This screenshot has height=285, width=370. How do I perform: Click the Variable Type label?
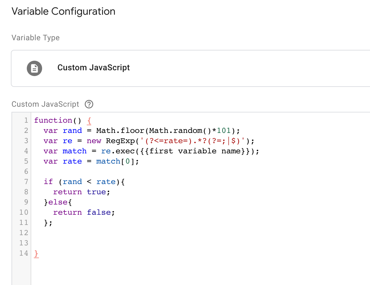(x=35, y=38)
